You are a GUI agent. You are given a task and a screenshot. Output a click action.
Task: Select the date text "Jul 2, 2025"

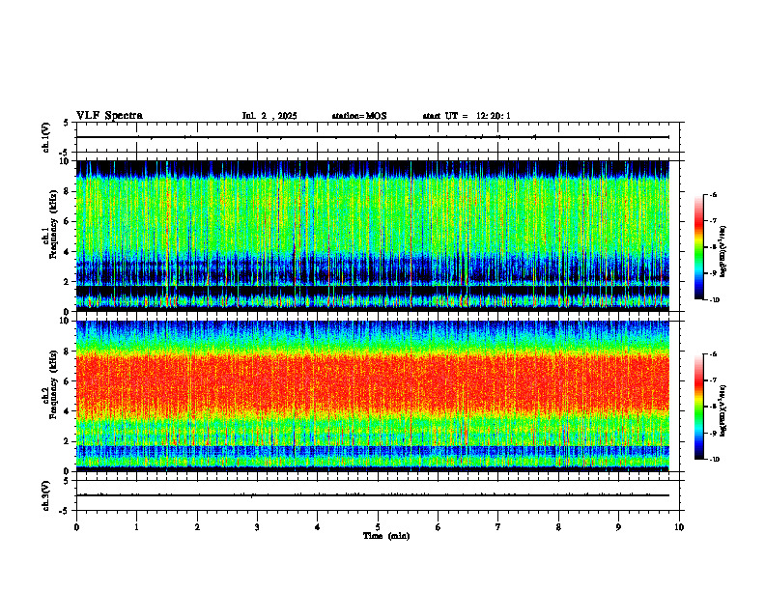269,116
